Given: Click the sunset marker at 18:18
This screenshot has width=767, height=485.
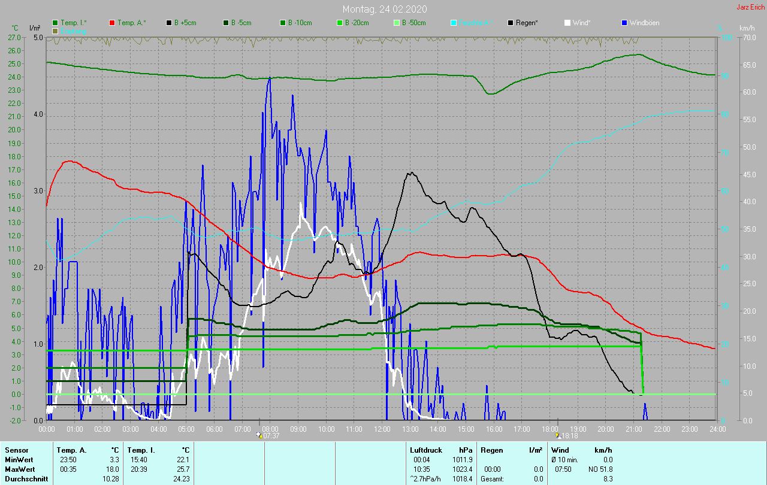Looking at the screenshot, I should coord(558,435).
